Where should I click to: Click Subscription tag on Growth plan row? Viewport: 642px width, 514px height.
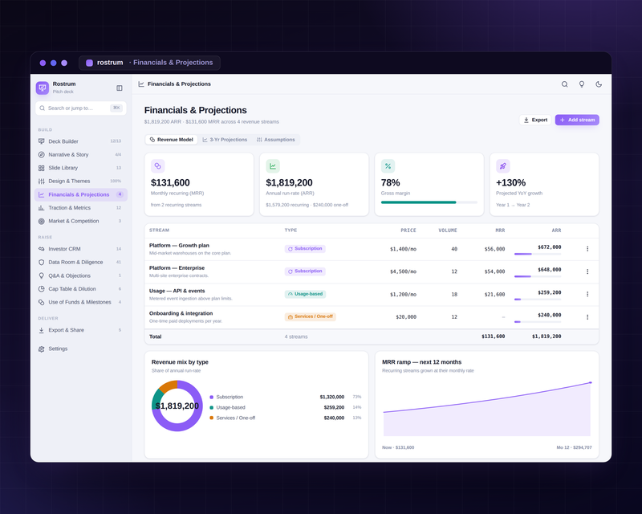click(305, 249)
